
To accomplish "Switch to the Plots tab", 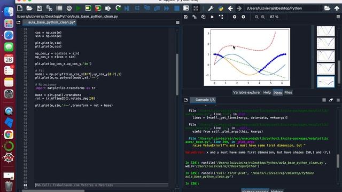I will 277,93.
